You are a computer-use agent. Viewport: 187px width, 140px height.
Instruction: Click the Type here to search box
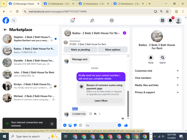pyautogui.click(x=35, y=136)
